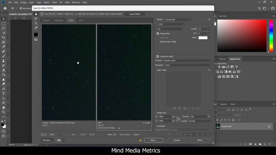Open the File menu

pyautogui.click(x=10, y=3)
